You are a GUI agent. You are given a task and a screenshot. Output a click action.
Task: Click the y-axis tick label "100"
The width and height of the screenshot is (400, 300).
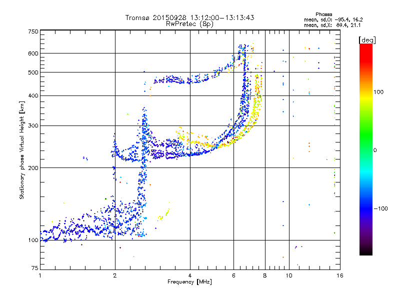(x=33, y=240)
